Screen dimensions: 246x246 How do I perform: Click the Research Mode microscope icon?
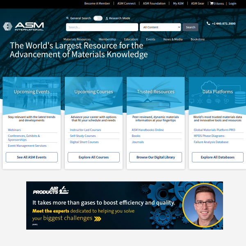pos(107,18)
